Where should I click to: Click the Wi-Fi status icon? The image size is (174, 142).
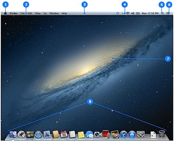click(x=128, y=13)
